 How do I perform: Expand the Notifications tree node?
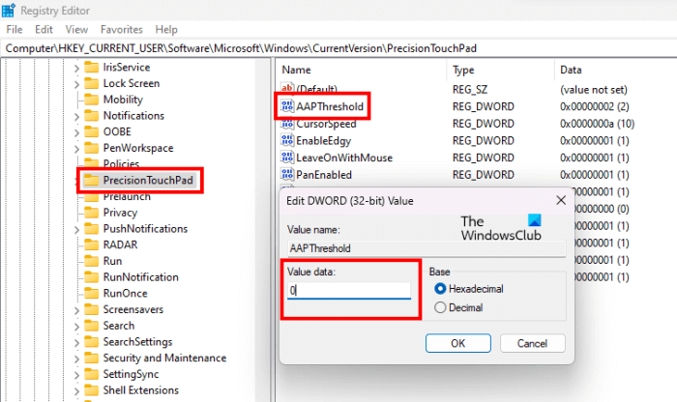[x=76, y=117]
